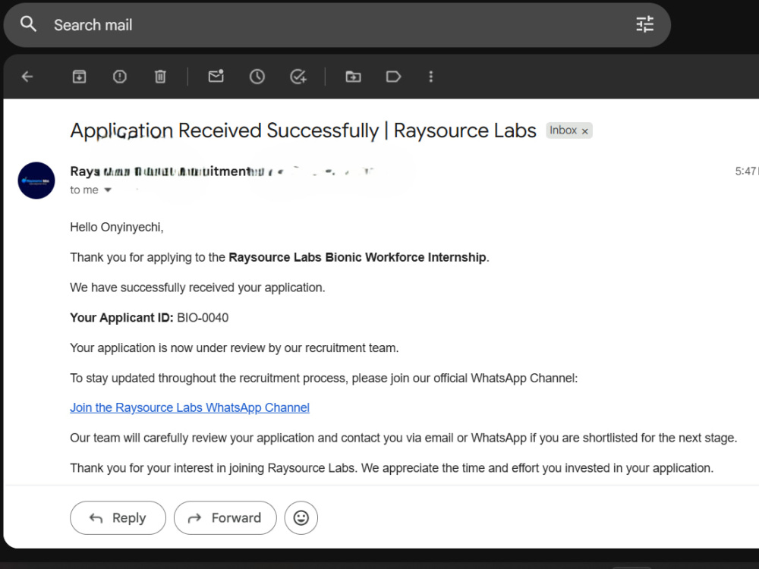Screen dimensions: 759x569
Task: Move this email to a folder
Action: point(353,77)
